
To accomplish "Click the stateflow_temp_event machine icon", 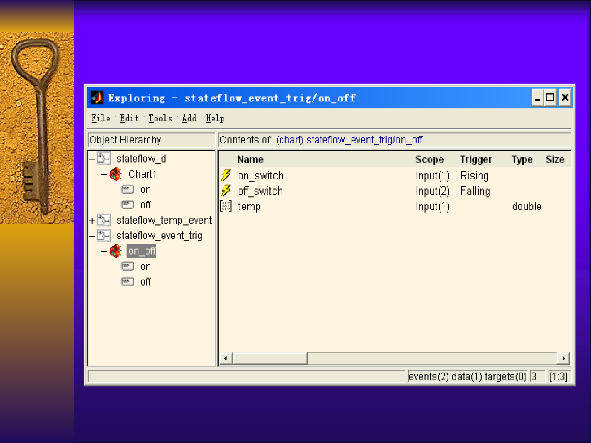I will (x=104, y=220).
